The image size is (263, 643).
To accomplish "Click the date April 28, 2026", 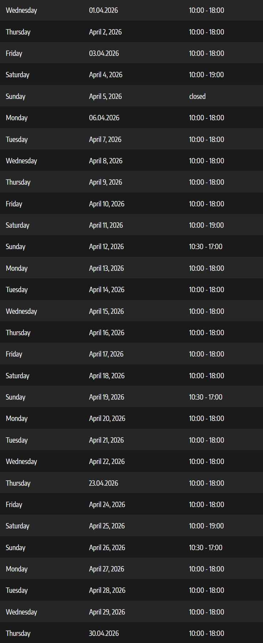I will [107, 590].
